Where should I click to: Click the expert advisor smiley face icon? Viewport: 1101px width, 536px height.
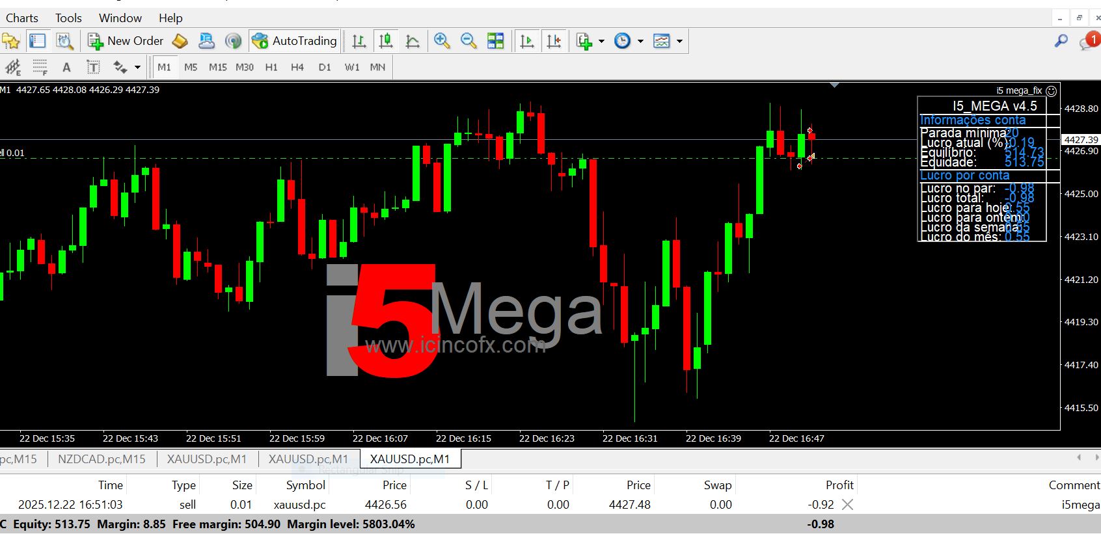tap(1051, 91)
